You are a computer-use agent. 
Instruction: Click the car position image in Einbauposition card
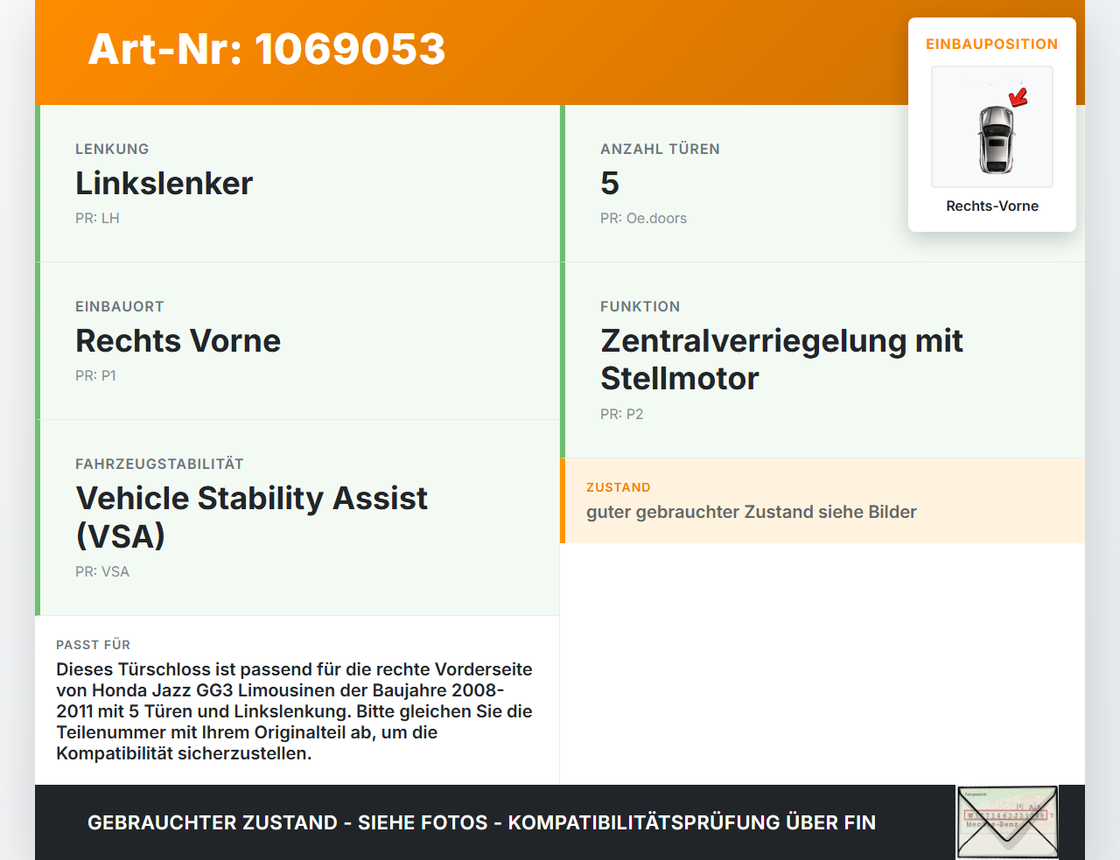coord(992,127)
